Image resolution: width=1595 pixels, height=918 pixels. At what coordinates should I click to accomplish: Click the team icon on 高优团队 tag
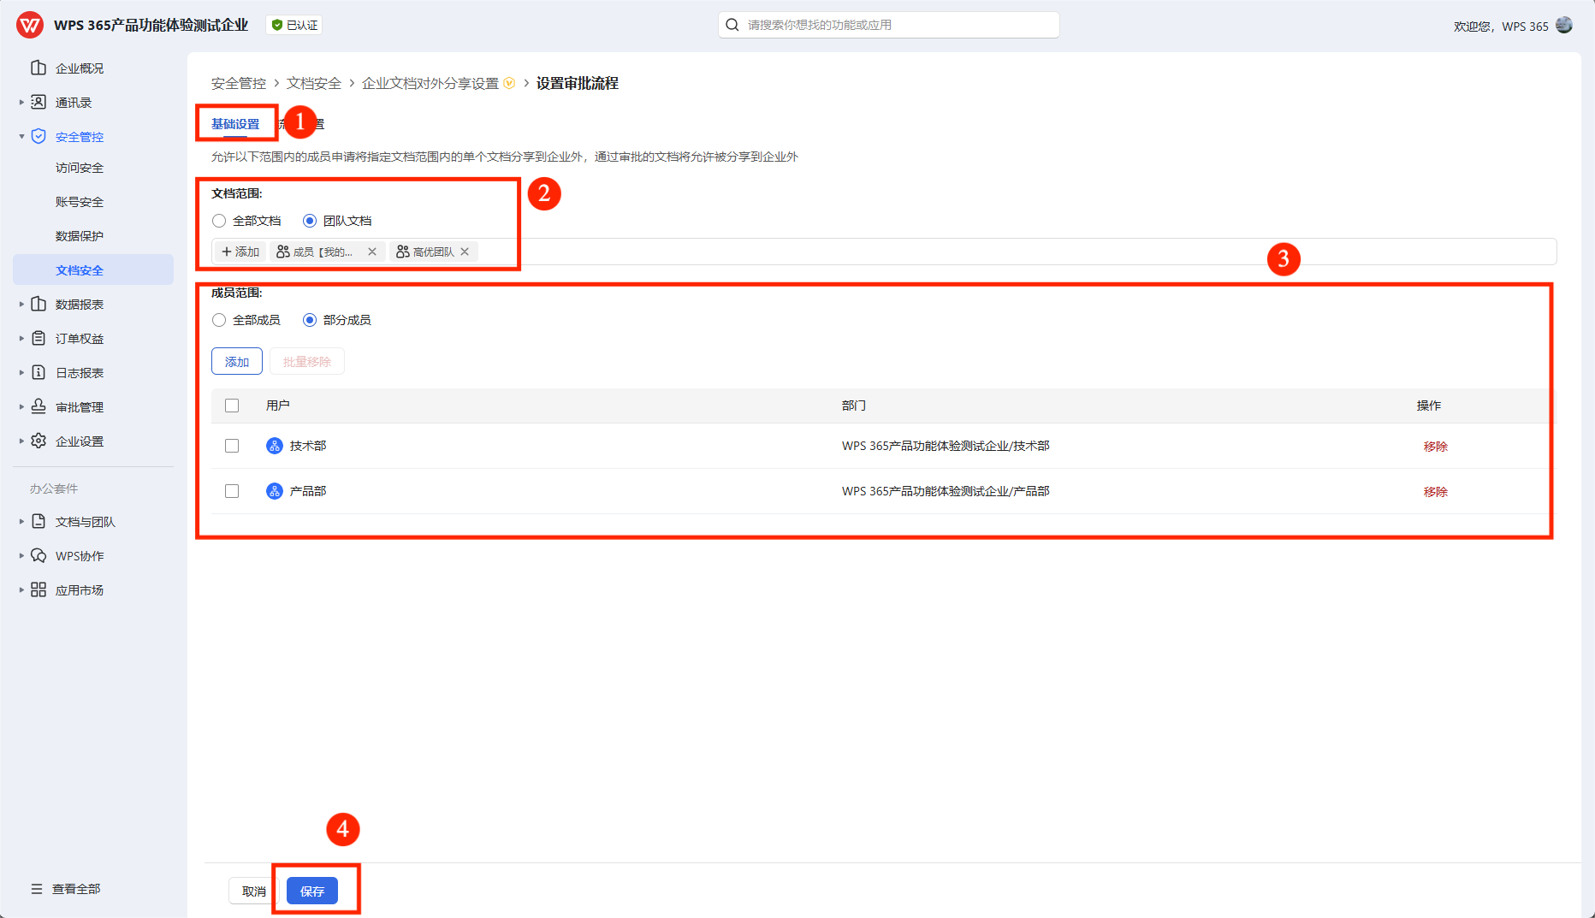(402, 252)
